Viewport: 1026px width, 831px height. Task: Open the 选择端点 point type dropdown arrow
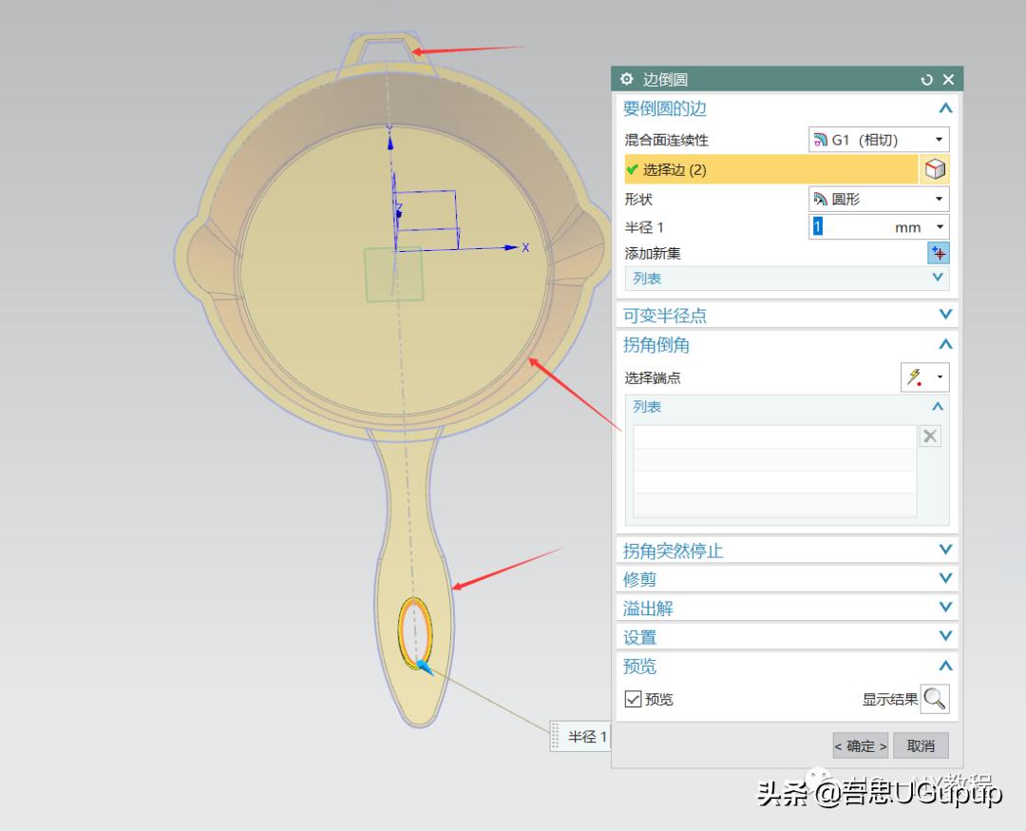coord(940,377)
